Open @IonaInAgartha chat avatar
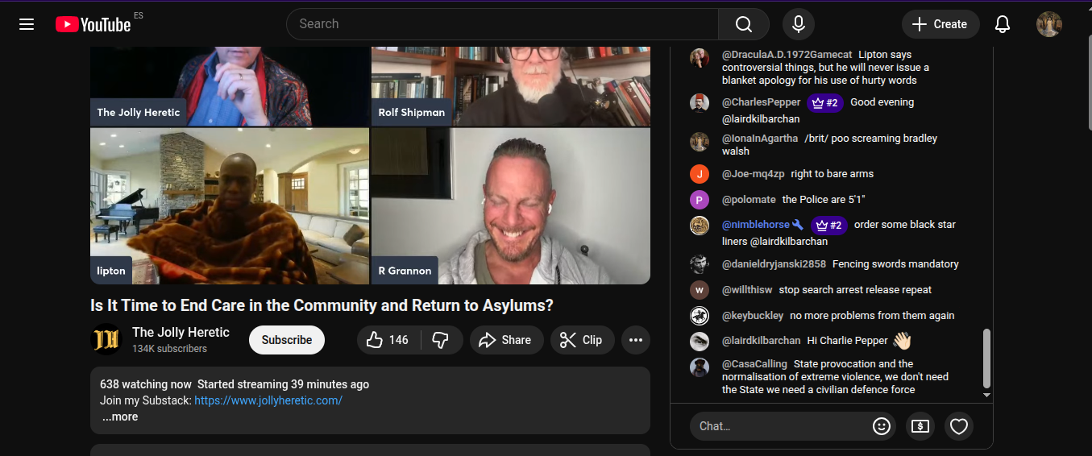This screenshot has width=1092, height=456. pyautogui.click(x=700, y=142)
